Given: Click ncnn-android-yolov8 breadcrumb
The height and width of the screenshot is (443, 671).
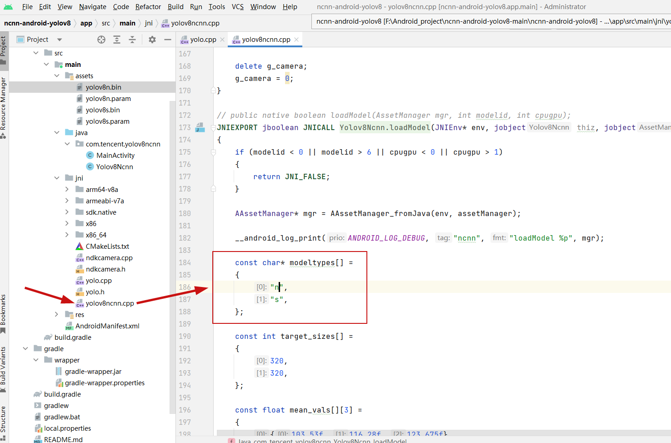Looking at the screenshot, I should (x=37, y=23).
